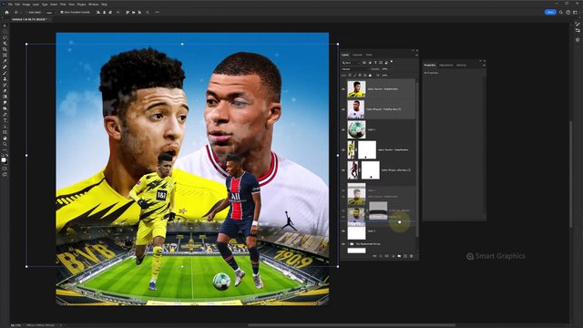The height and width of the screenshot is (328, 583).
Task: Switch to the Channels tab
Action: pyautogui.click(x=357, y=55)
